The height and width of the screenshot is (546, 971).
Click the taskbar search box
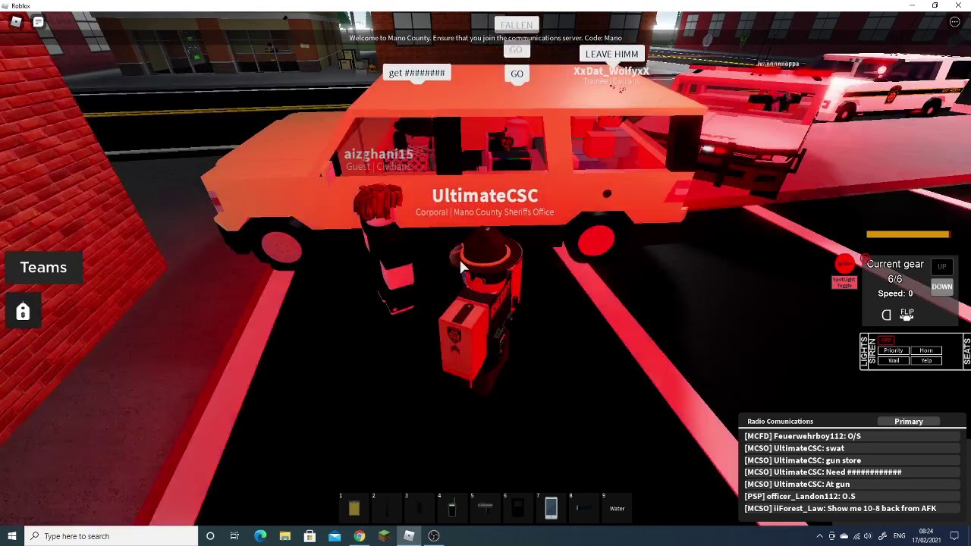click(x=111, y=536)
